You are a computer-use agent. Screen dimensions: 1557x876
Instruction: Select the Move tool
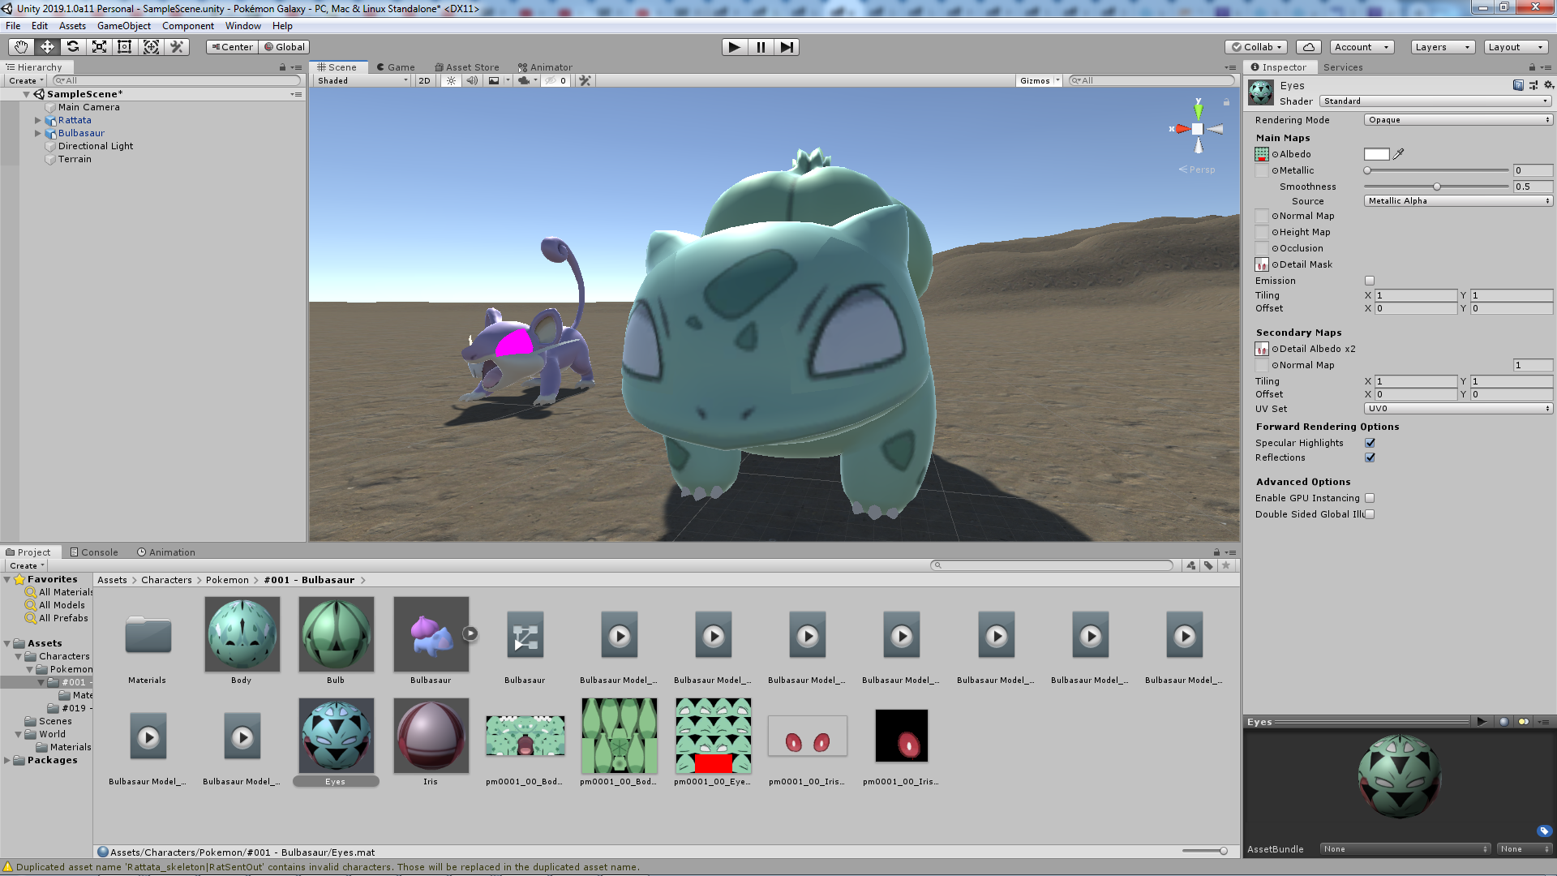coord(47,47)
